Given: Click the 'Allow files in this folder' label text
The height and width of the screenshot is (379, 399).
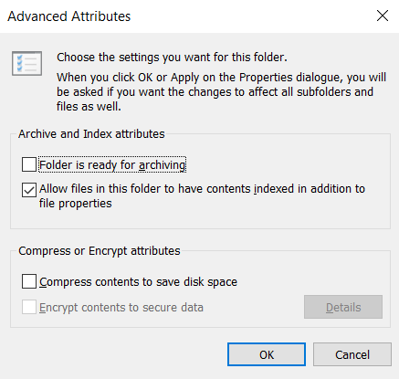Looking at the screenshot, I should pos(202,196).
